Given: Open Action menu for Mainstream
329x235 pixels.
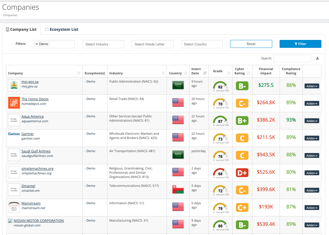Looking at the screenshot, I should (x=312, y=208).
